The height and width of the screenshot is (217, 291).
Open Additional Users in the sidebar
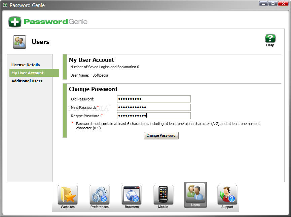point(27,81)
